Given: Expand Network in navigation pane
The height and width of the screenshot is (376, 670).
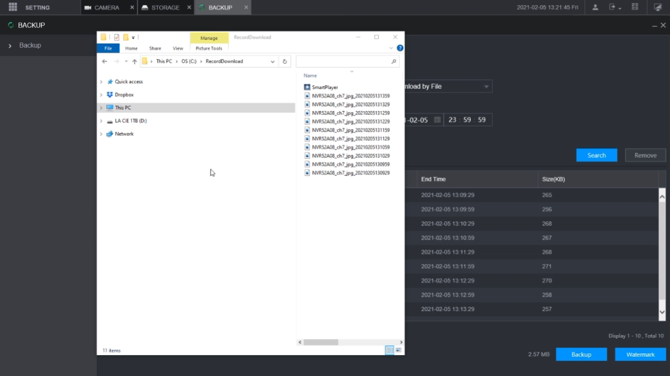Looking at the screenshot, I should tap(101, 134).
